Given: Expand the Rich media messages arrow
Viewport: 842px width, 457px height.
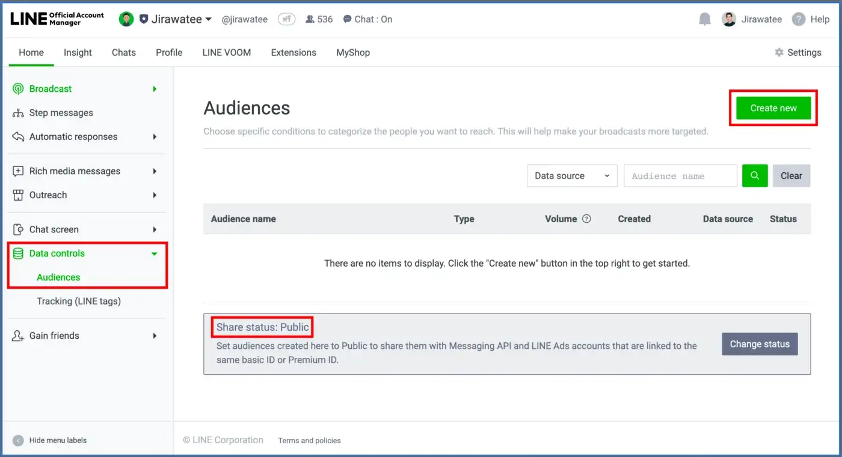Looking at the screenshot, I should pyautogui.click(x=155, y=171).
